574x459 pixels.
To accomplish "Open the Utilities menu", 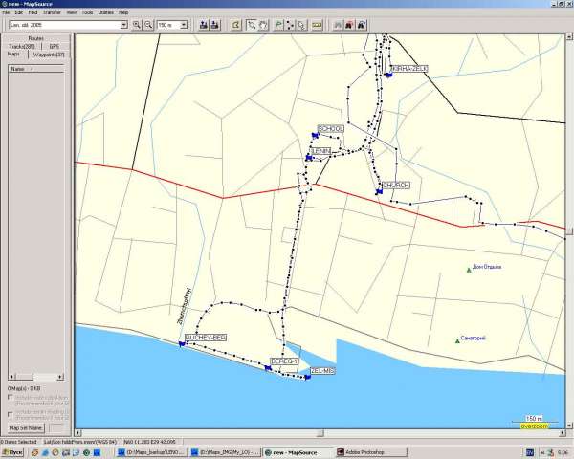I will pyautogui.click(x=105, y=12).
